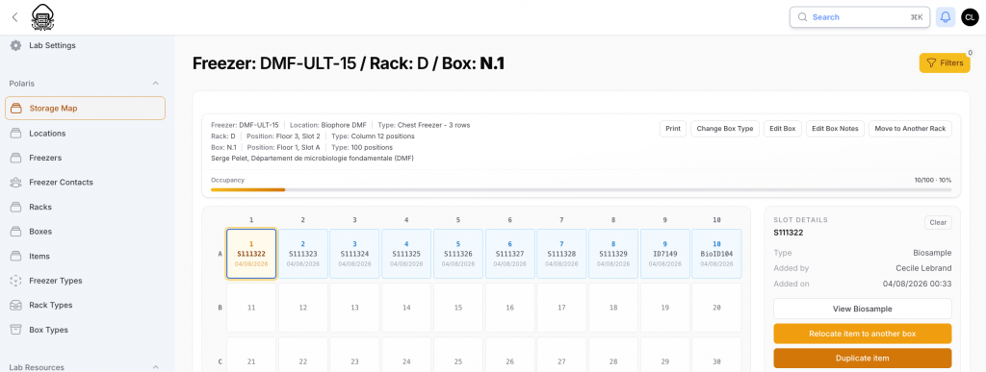Open the CL user avatar menu

point(971,17)
